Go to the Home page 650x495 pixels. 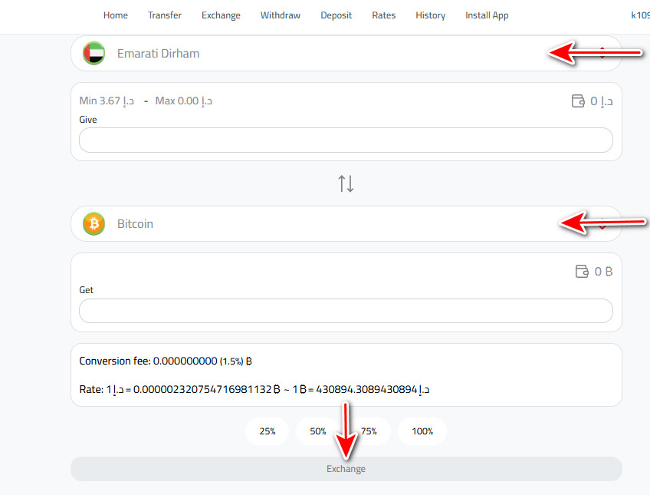(x=115, y=15)
